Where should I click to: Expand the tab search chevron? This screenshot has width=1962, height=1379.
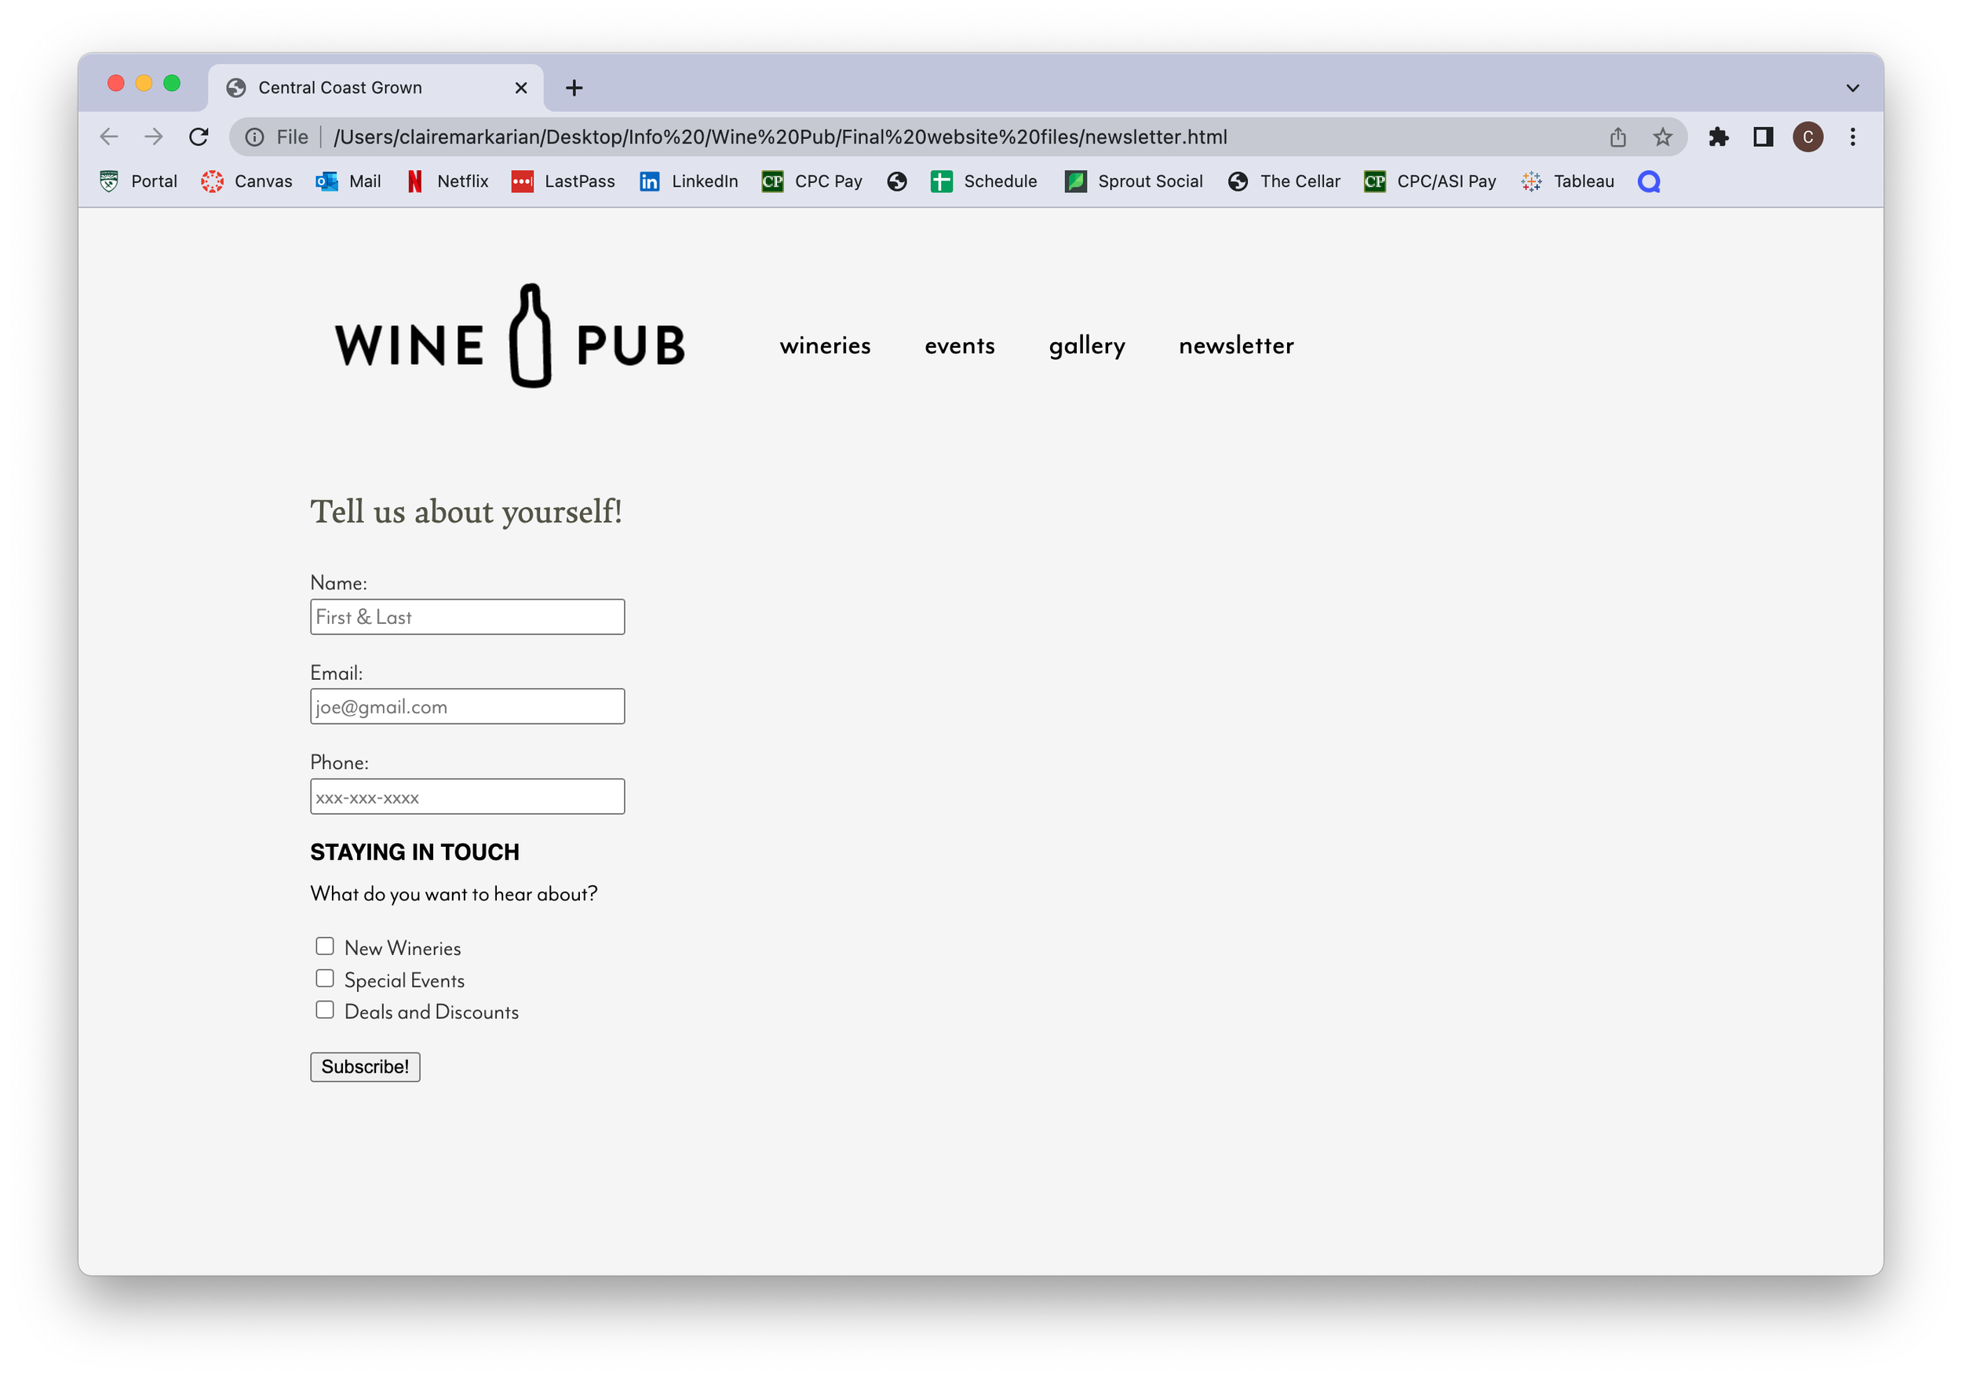[1852, 88]
